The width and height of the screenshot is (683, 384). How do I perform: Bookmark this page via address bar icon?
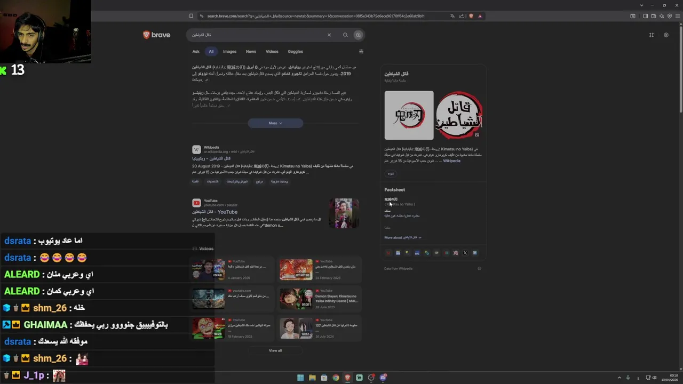(192, 16)
